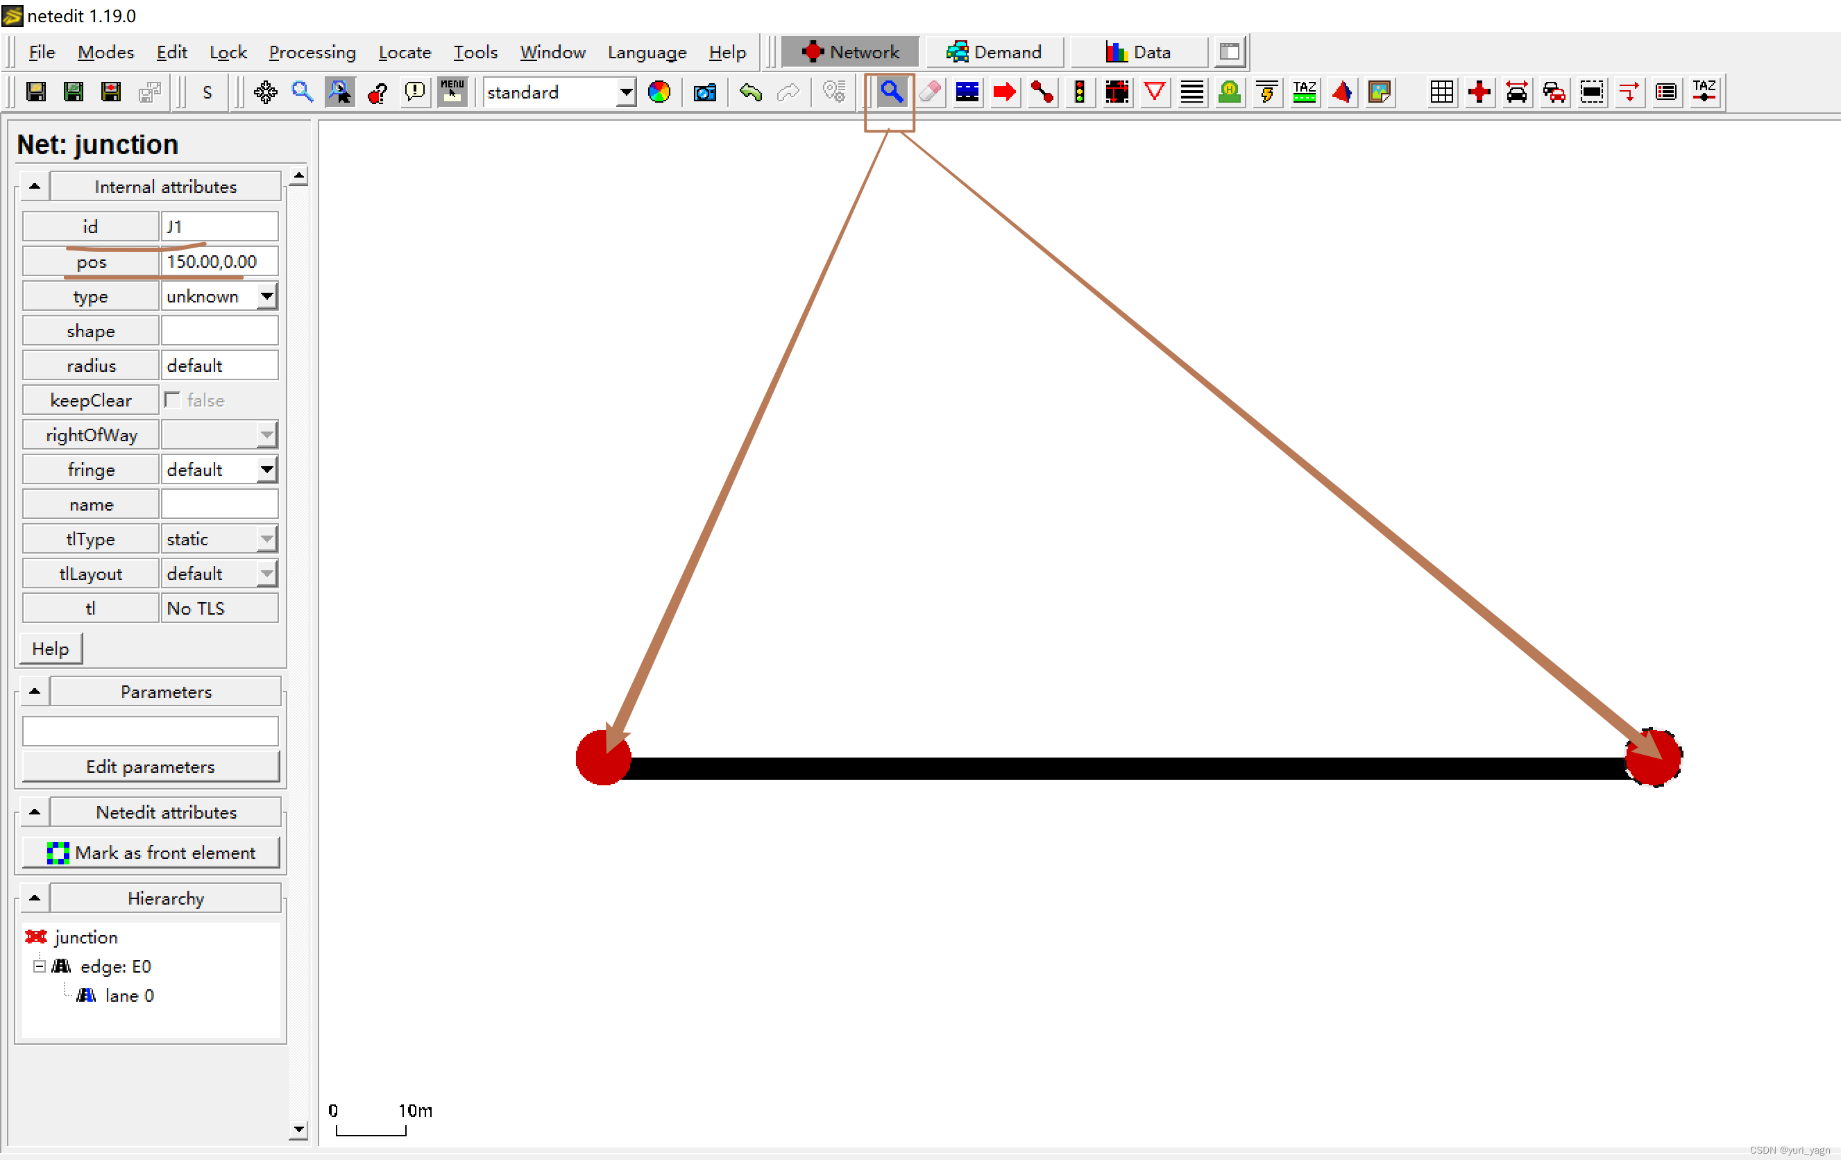Click the Undo green arrow icon

[751, 92]
